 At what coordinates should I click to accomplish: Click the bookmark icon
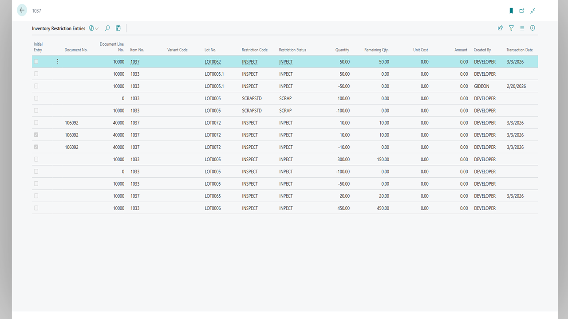511,11
